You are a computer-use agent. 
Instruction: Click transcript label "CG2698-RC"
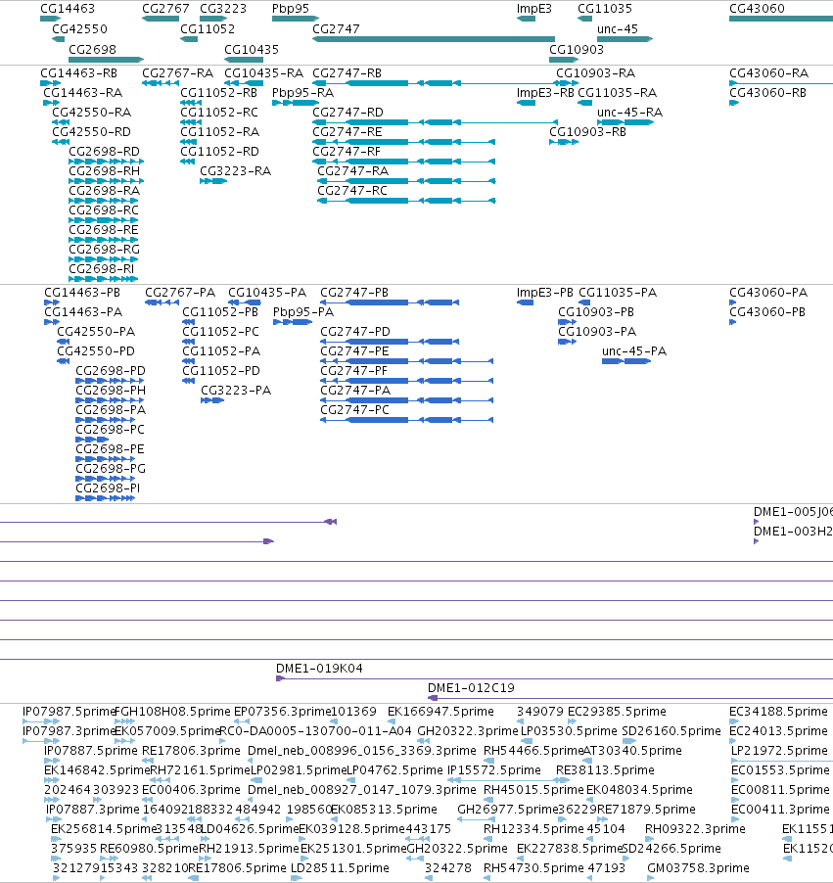pyautogui.click(x=104, y=210)
